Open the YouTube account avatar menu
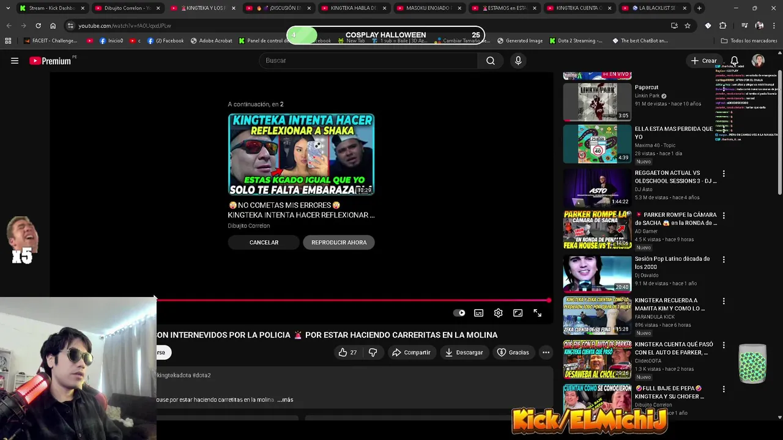Image resolution: width=783 pixels, height=440 pixels. click(x=758, y=61)
